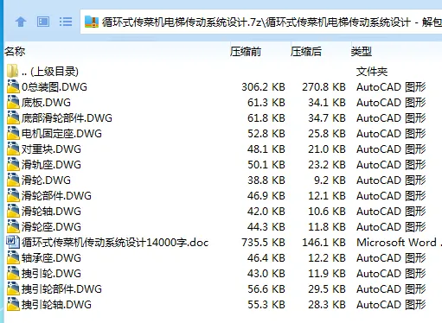Click the Word document icon of the .doc file

point(13,242)
